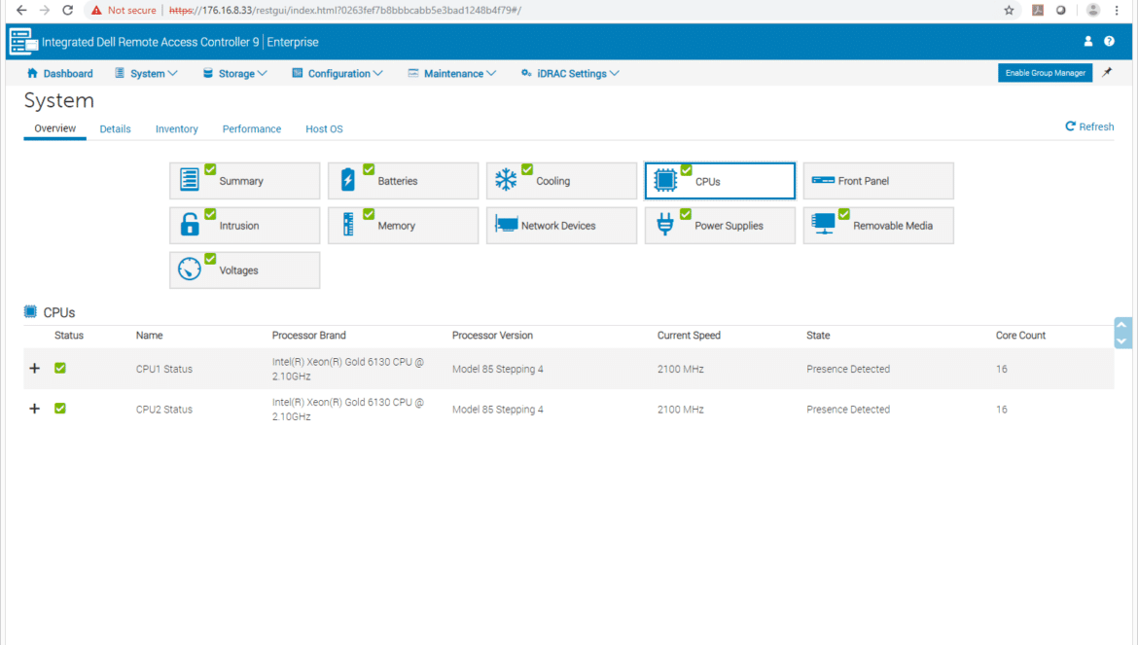Click the Dashboard home icon
Screen dimensions: 1138x645
(x=32, y=73)
